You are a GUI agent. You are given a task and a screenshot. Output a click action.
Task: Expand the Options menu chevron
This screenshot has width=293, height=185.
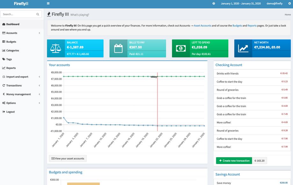(x=39, y=103)
